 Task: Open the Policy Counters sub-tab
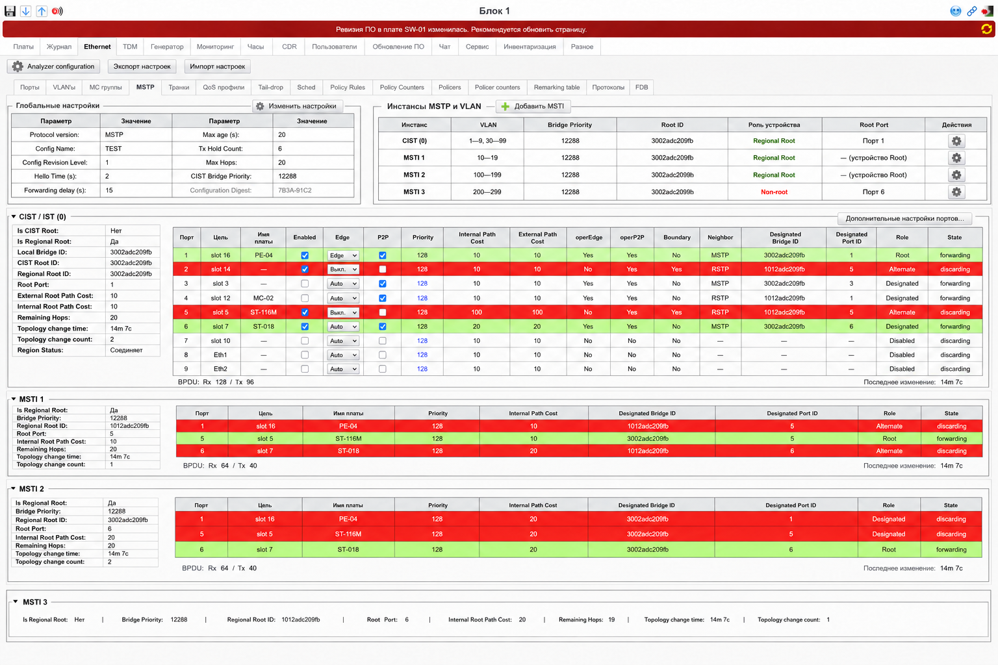point(402,87)
